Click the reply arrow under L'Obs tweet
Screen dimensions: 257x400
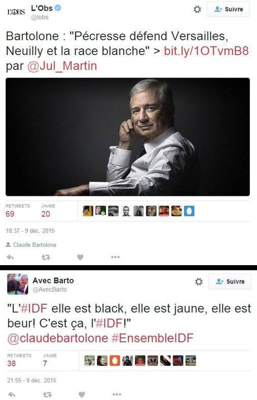[10, 257]
